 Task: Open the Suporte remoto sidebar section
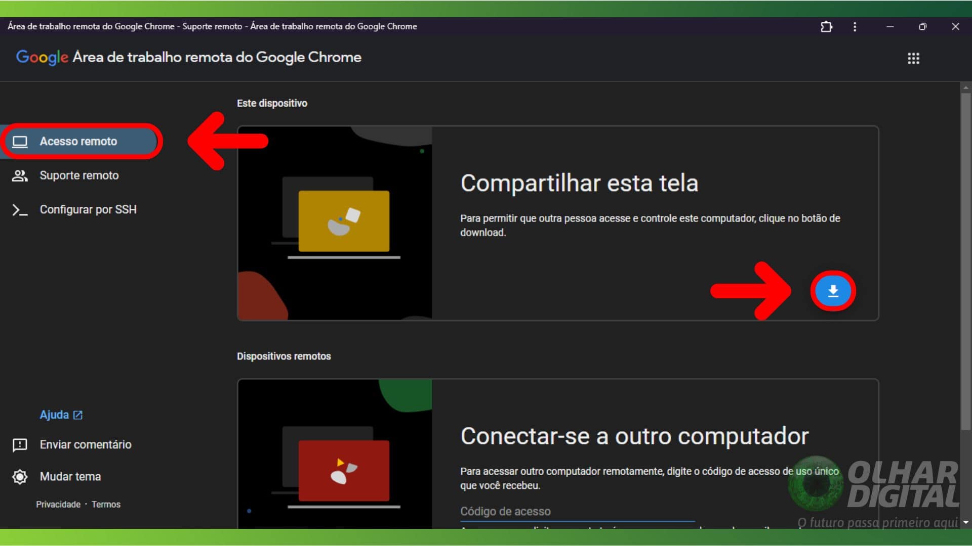pyautogui.click(x=78, y=175)
